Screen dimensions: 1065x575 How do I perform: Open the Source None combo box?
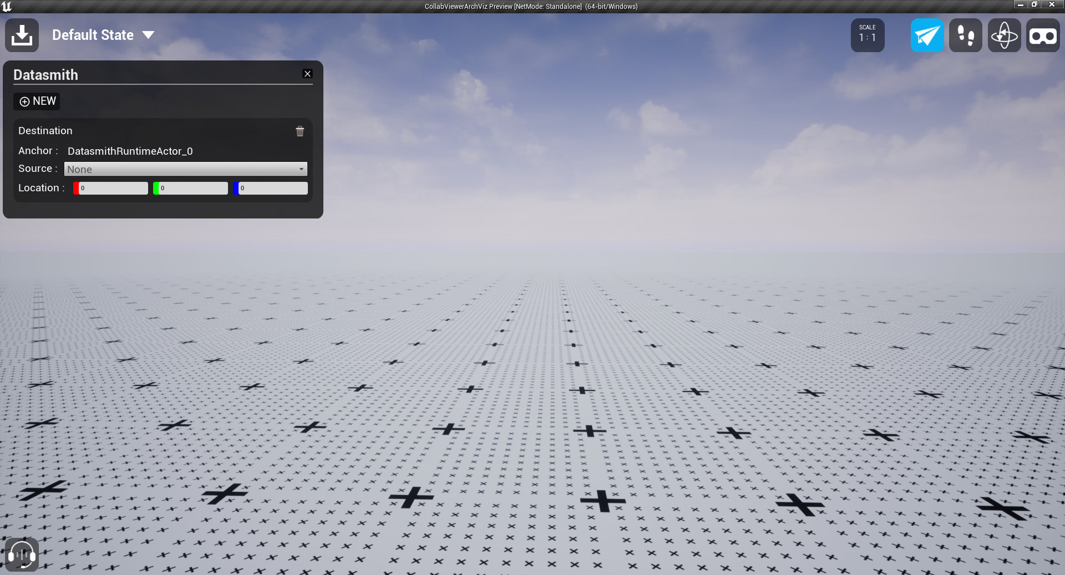[186, 169]
